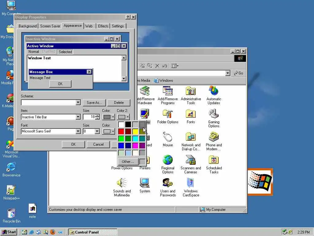This screenshot has width=314, height=236.
Task: Pick the bright blue color swatch
Action: click(x=121, y=145)
